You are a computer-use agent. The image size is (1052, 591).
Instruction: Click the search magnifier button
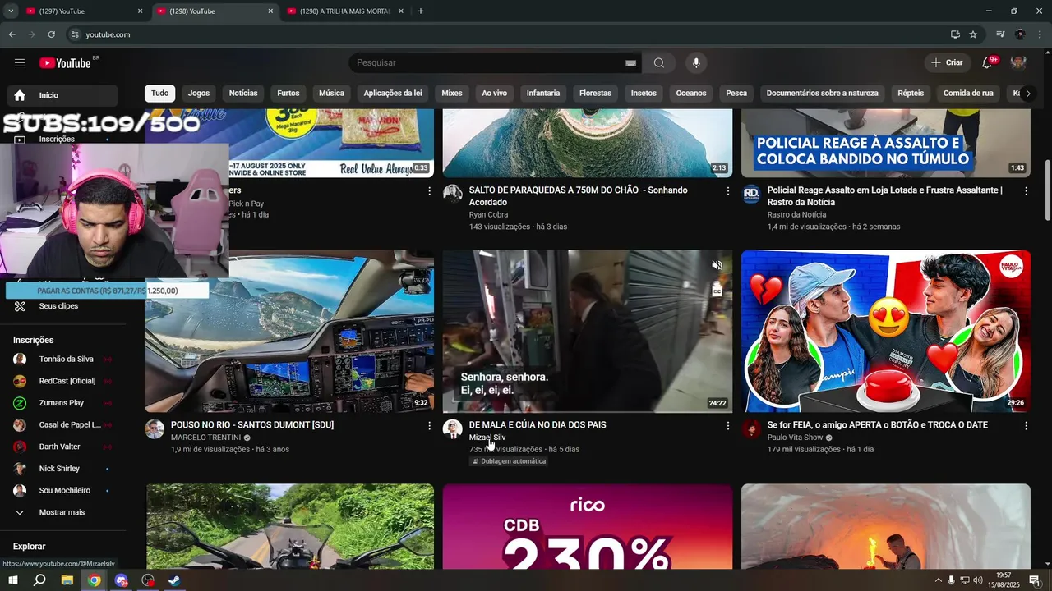[x=659, y=63]
